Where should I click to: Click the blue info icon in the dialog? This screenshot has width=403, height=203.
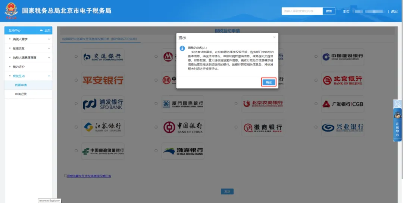click(182, 48)
